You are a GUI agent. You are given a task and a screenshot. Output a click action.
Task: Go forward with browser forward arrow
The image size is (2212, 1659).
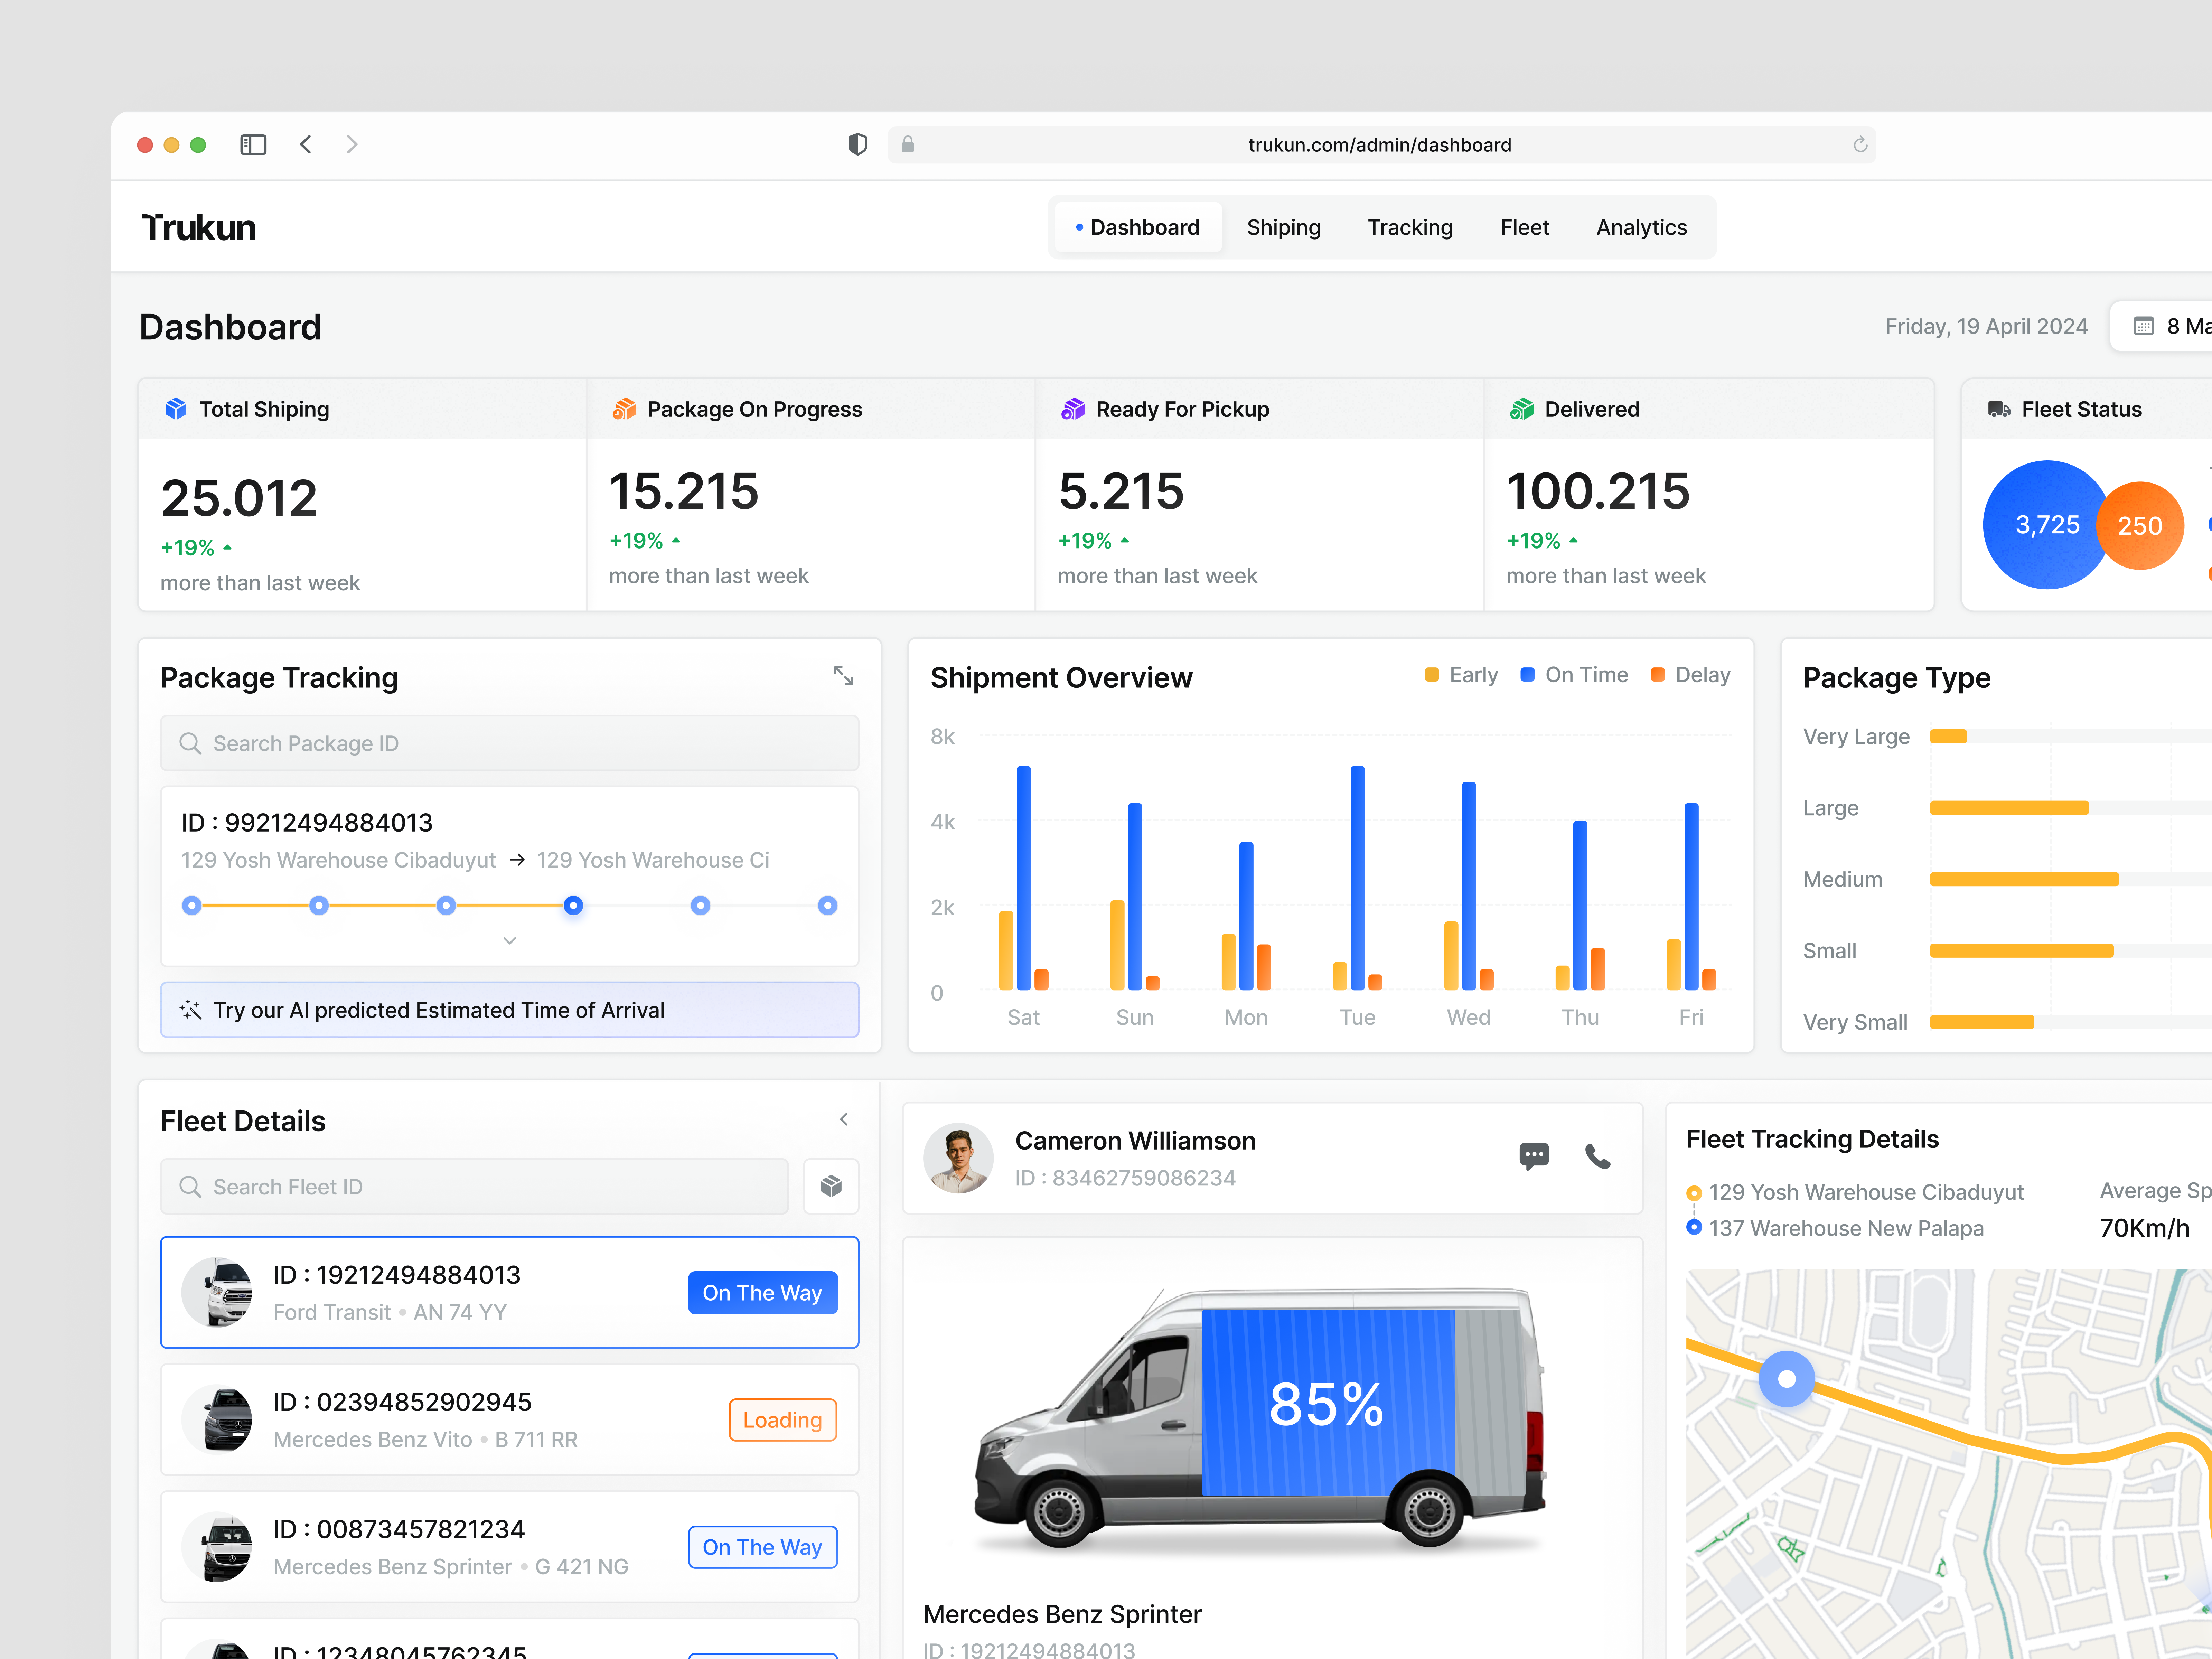pyautogui.click(x=352, y=145)
